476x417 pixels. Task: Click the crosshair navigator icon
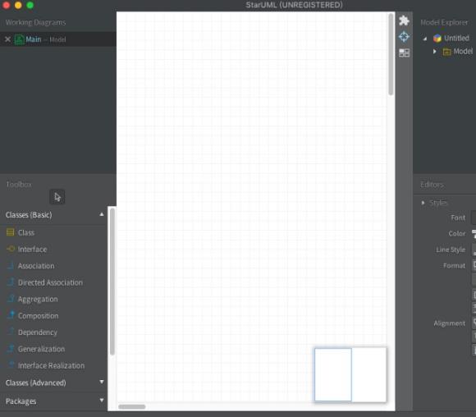404,37
